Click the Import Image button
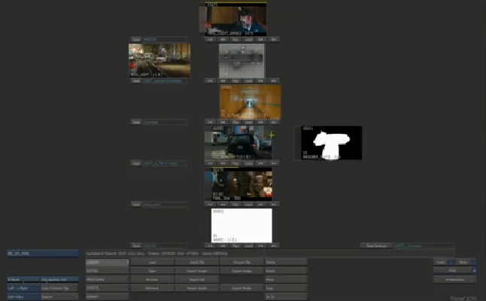Screen dimensions: 486x301 click(x=197, y=271)
